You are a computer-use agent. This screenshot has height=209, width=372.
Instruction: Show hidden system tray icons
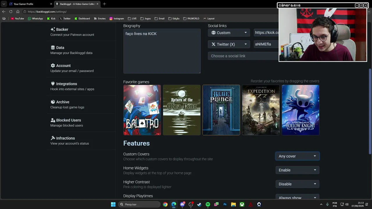(321, 204)
